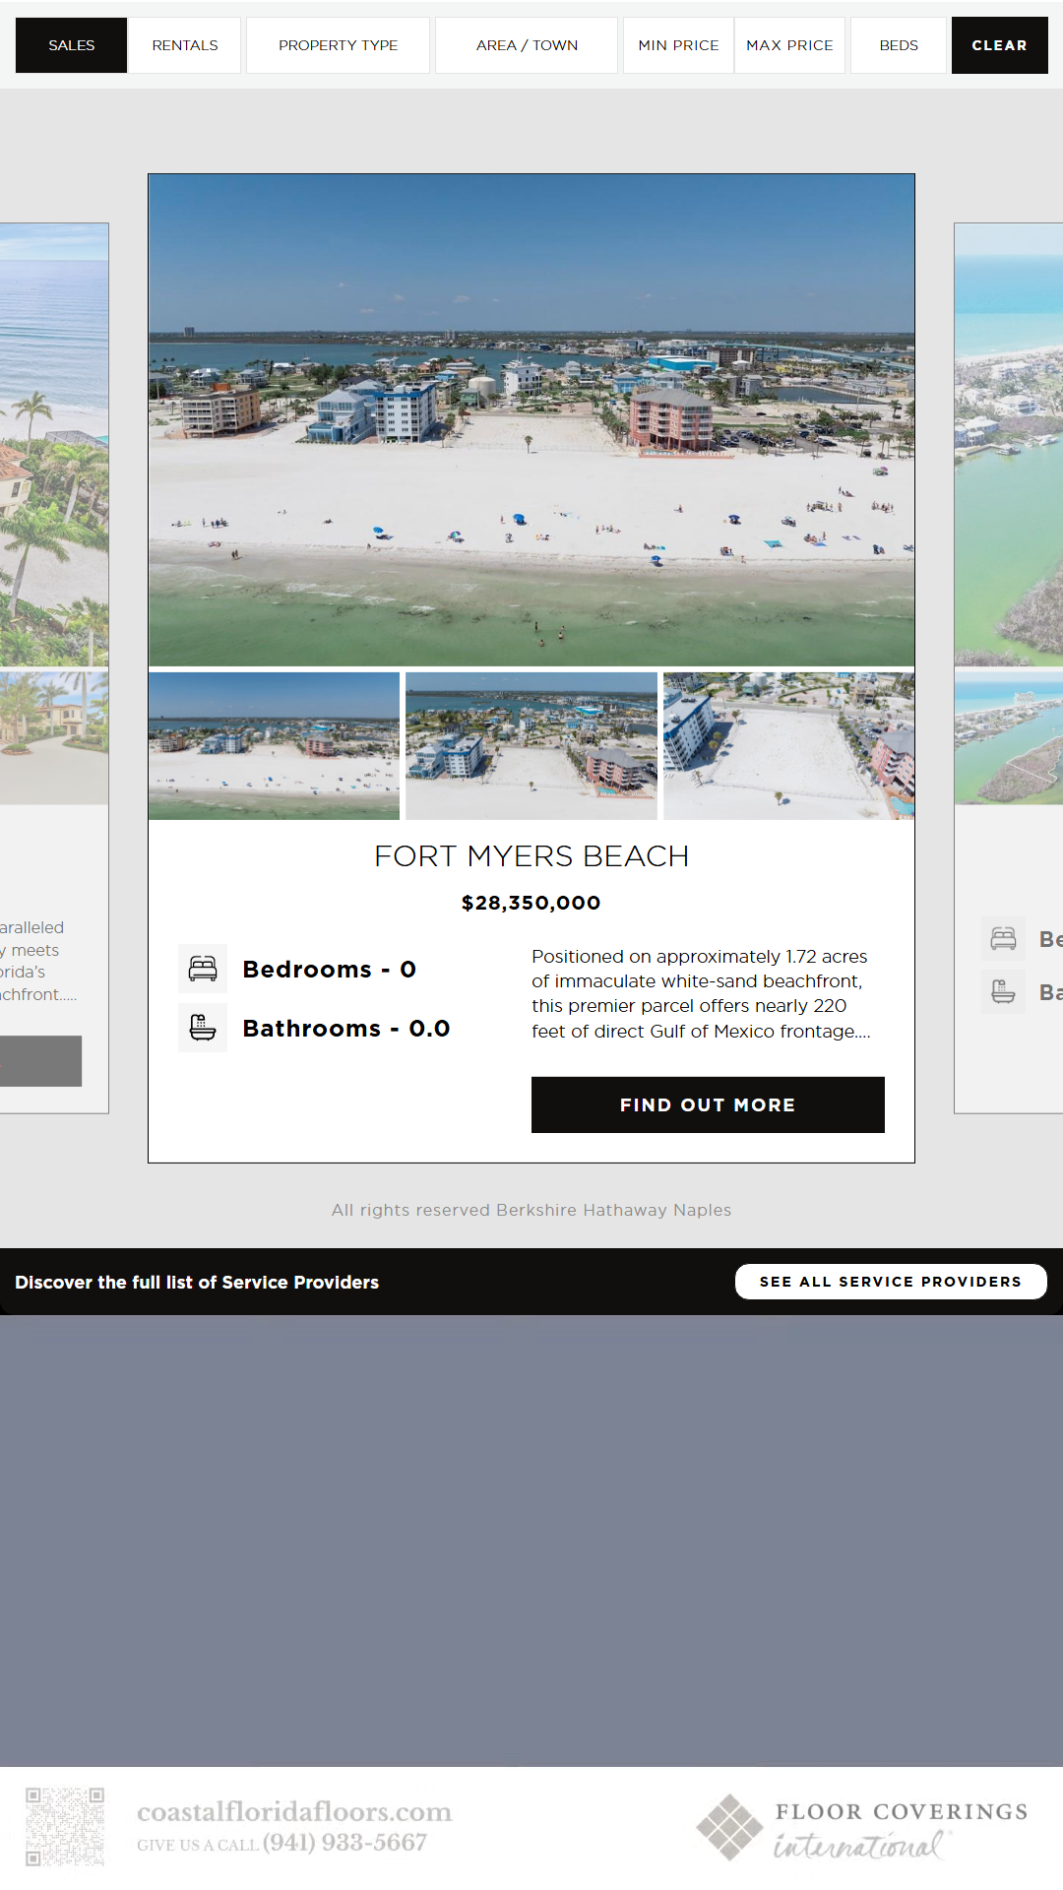Viewport: 1063px width, 1890px height.
Task: Open the Property Type dropdown
Action: (338, 45)
